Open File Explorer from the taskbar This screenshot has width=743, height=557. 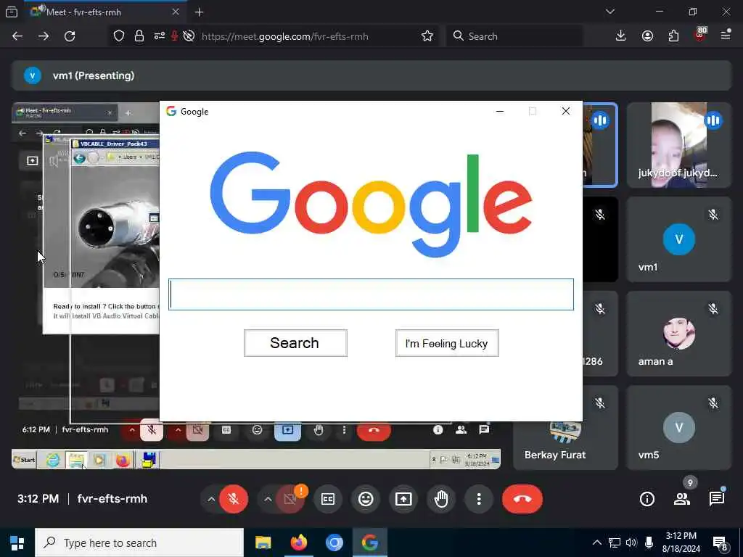[x=263, y=542]
